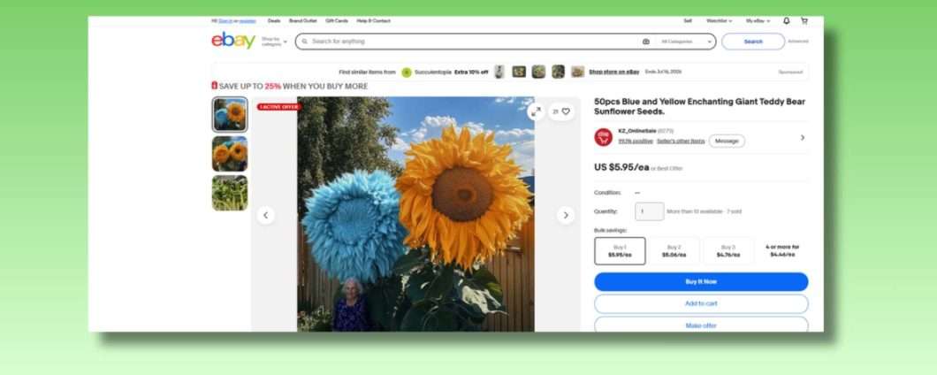
Task: Expand the main image with the enlarge icon
Action: pyautogui.click(x=536, y=111)
